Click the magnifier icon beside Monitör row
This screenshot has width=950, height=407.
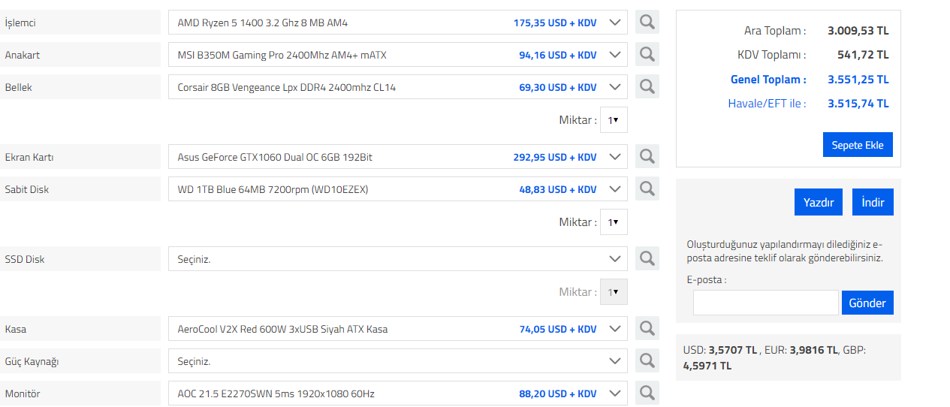point(647,393)
